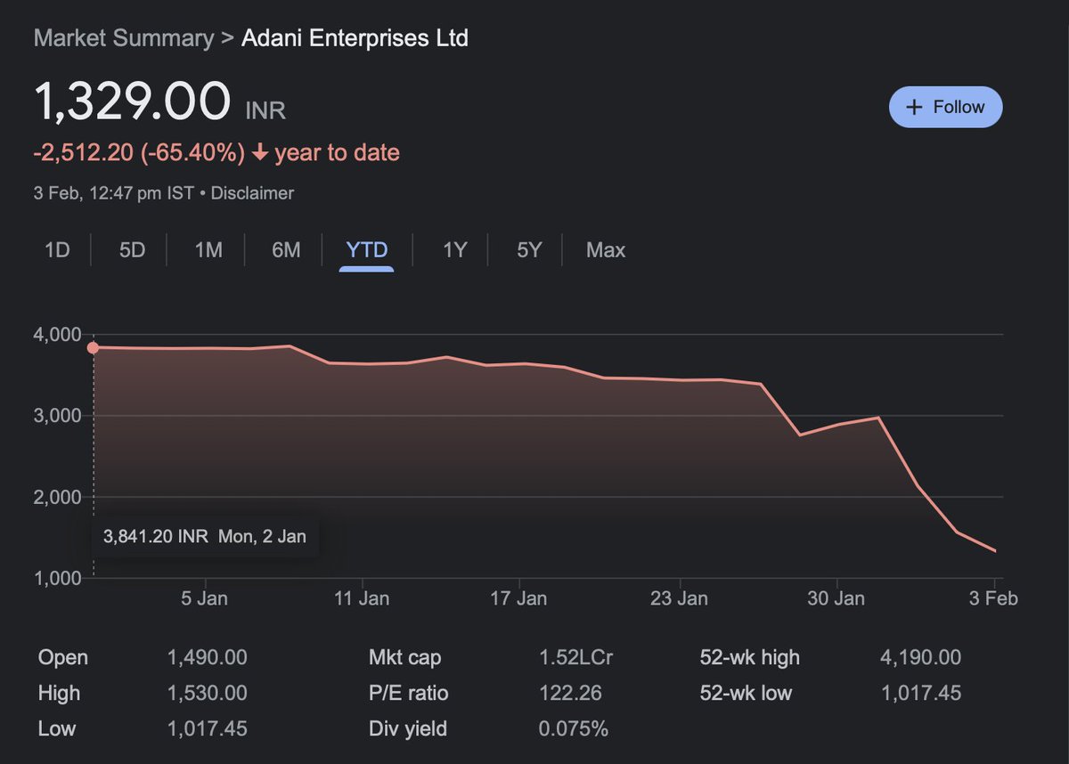Viewport: 1069px width, 764px height.
Task: Switch to the 5Y range tab
Action: coord(529,250)
